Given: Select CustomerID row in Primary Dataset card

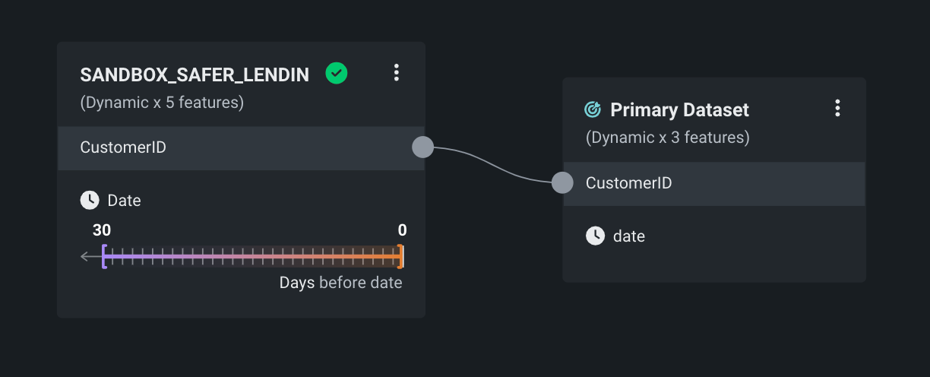Looking at the screenshot, I should (x=714, y=183).
